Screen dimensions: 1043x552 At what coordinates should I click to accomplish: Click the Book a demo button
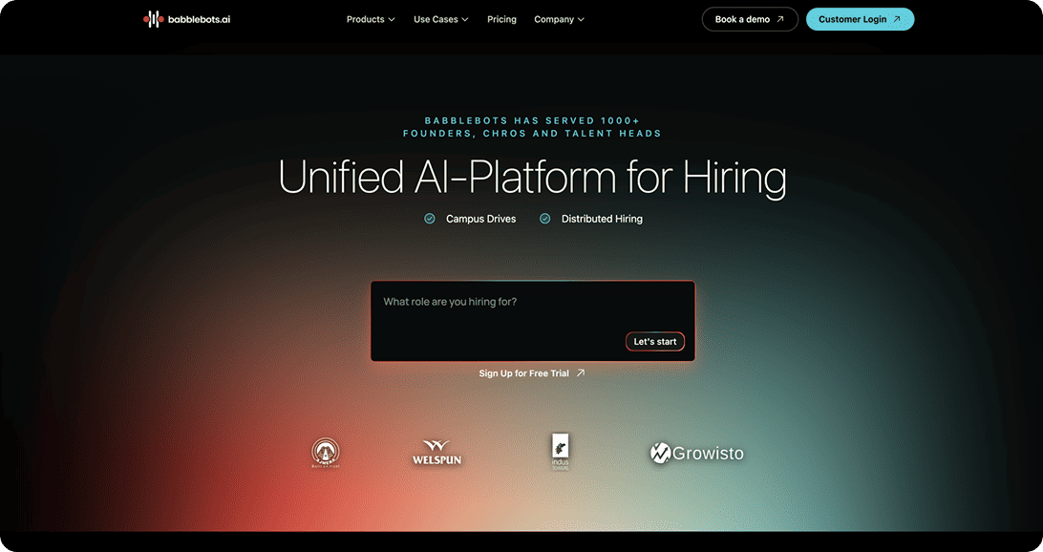pos(749,19)
